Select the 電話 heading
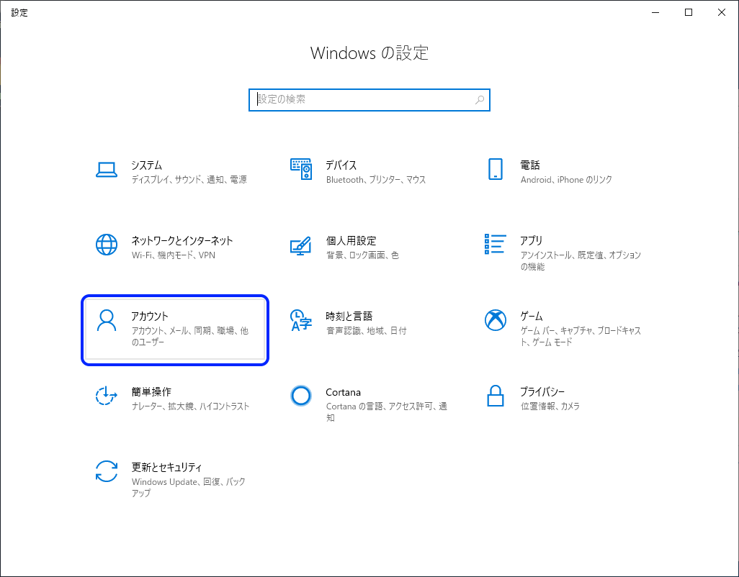 530,165
